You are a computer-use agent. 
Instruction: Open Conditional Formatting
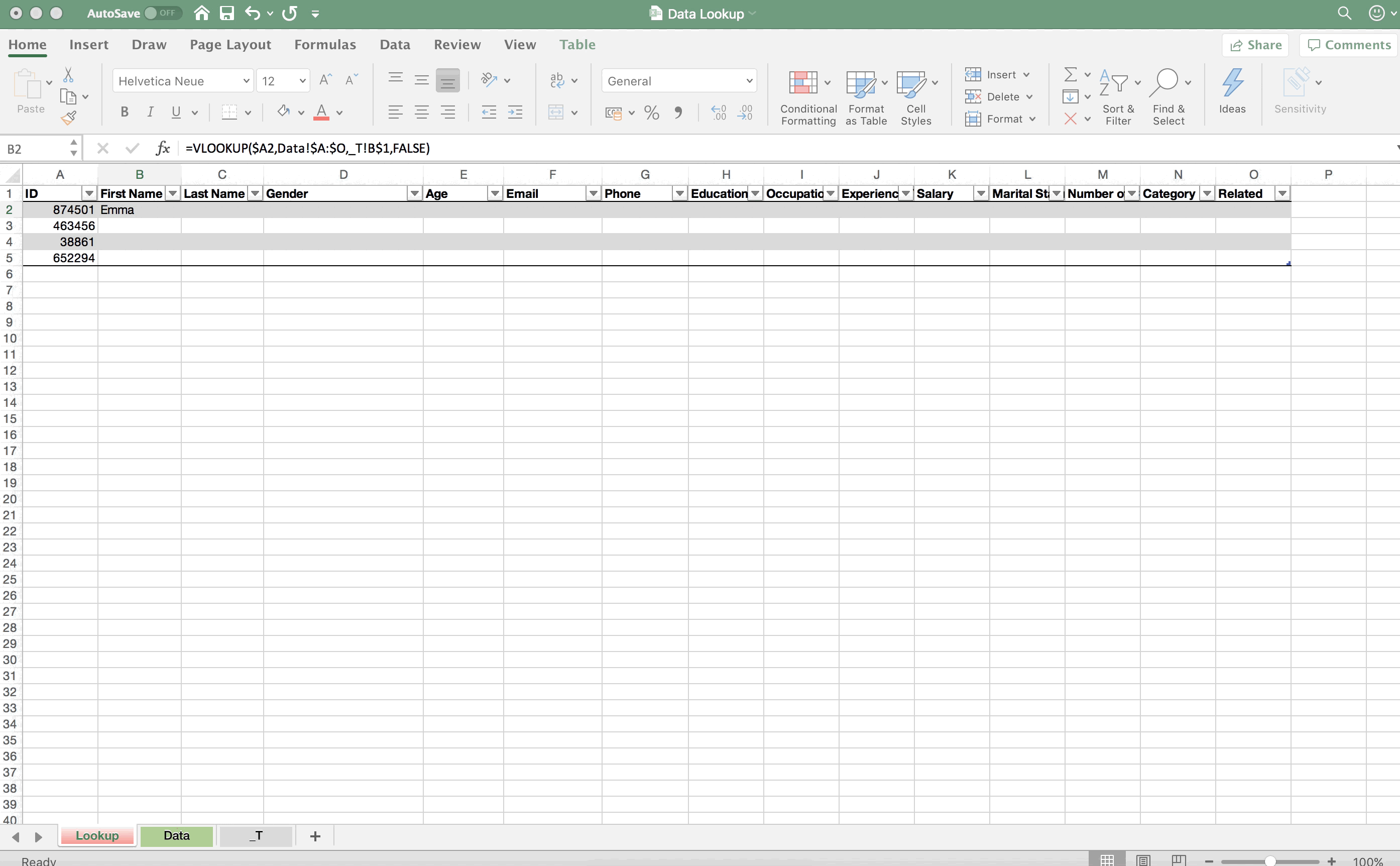point(808,97)
